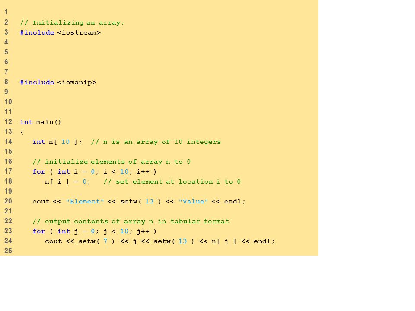415x311 pixels.
Task: Click line number 23
Action: pos(8,231)
